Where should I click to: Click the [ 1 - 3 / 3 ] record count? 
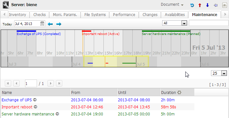(217, 85)
